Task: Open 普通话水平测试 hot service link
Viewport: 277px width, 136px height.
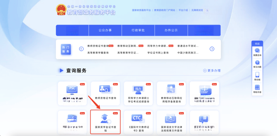Action: 188,46
